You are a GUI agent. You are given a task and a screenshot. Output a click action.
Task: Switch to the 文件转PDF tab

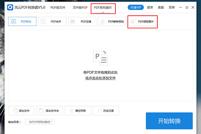(80, 7)
